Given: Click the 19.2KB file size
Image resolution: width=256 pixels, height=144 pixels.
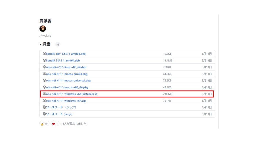Looking at the screenshot, I should (167, 54).
